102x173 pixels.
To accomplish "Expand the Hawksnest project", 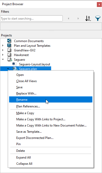I will [x=3, y=55].
